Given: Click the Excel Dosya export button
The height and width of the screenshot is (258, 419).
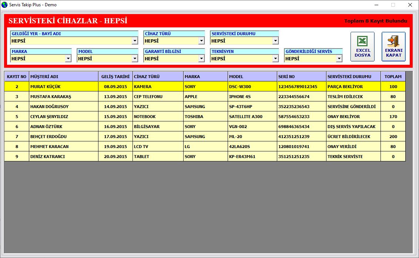Looking at the screenshot, I should [362, 47].
